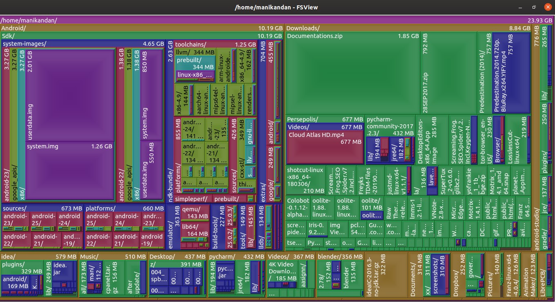
Task: Select the Downloads/ 8.84 GB header
Action: click(x=408, y=28)
